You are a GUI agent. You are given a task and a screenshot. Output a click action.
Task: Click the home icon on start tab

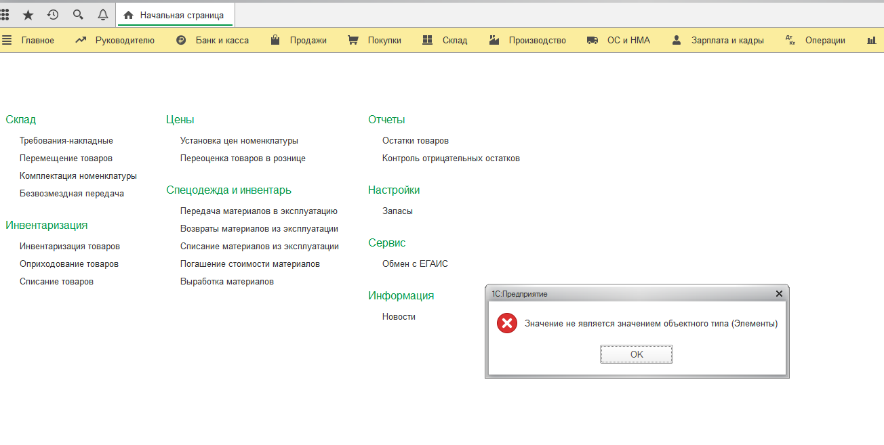tap(128, 15)
